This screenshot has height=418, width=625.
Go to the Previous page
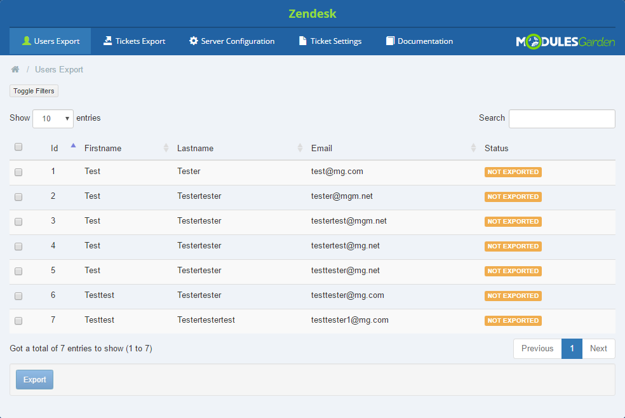537,349
